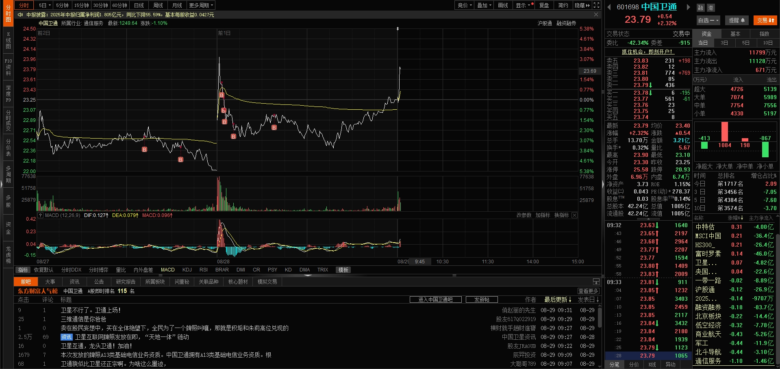
Task: Toggle 画线 drawing mode
Action: [x=503, y=5]
